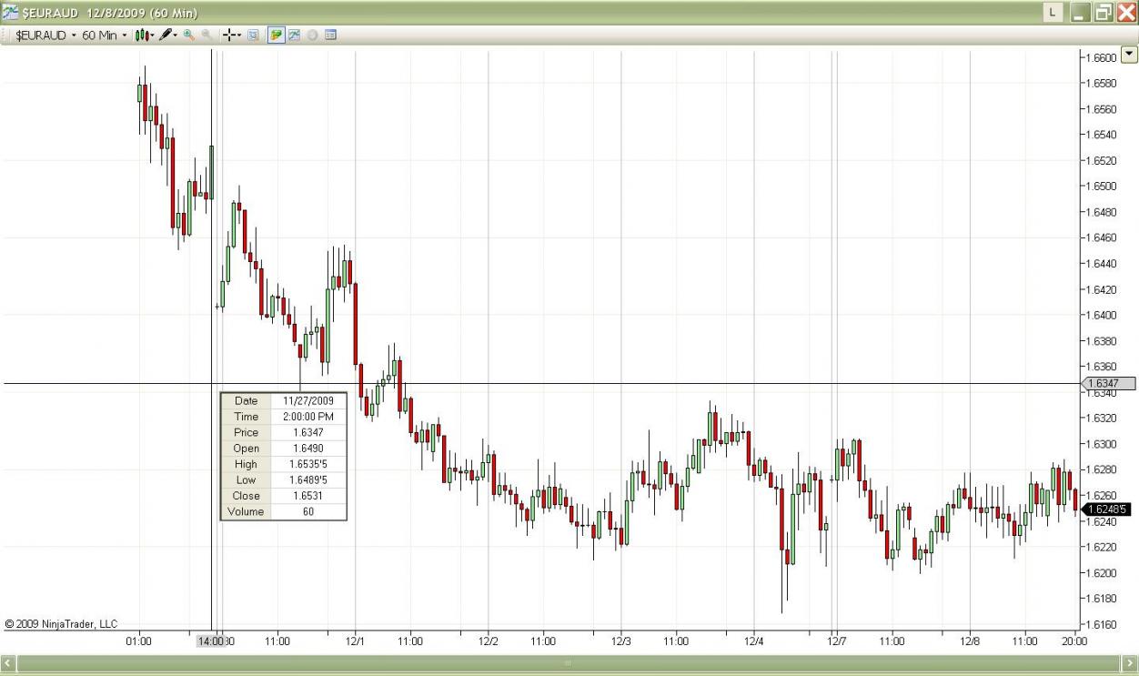Image resolution: width=1139 pixels, height=676 pixels.
Task: Click the Low value 1.6489'5
Action: click(308, 480)
